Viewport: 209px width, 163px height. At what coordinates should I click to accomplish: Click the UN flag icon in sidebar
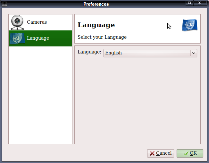17,38
